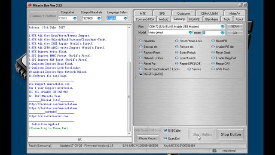The width and height of the screenshot is (275, 155).
Task: Switch to the SPD tab
Action: (162, 13)
